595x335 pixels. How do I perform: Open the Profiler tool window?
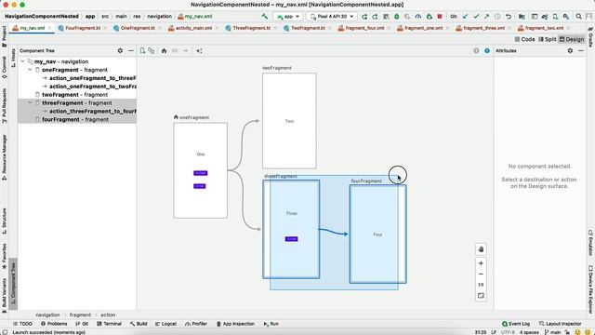coord(196,324)
